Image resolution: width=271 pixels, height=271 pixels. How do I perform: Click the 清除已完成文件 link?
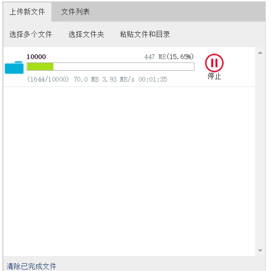click(x=31, y=266)
